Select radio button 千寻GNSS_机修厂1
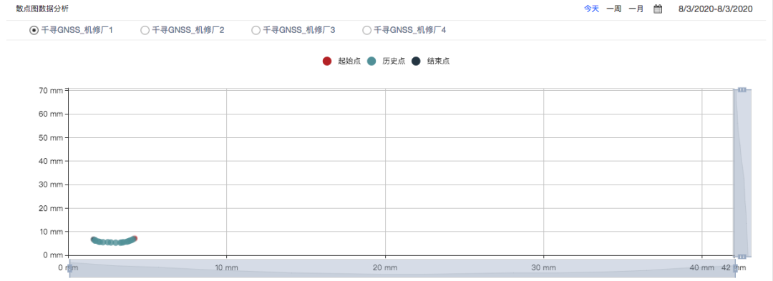The image size is (773, 281). [x=34, y=31]
